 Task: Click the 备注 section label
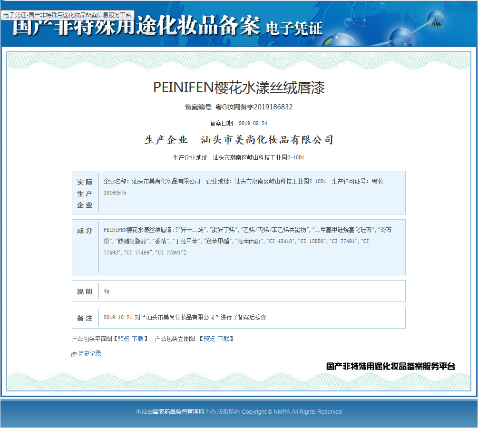point(85,318)
